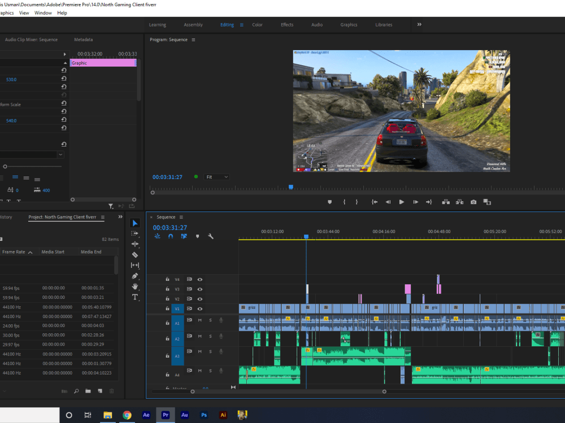Screen dimensions: 565x423
Task: Select the Ripple Edit tool
Action: click(135, 244)
